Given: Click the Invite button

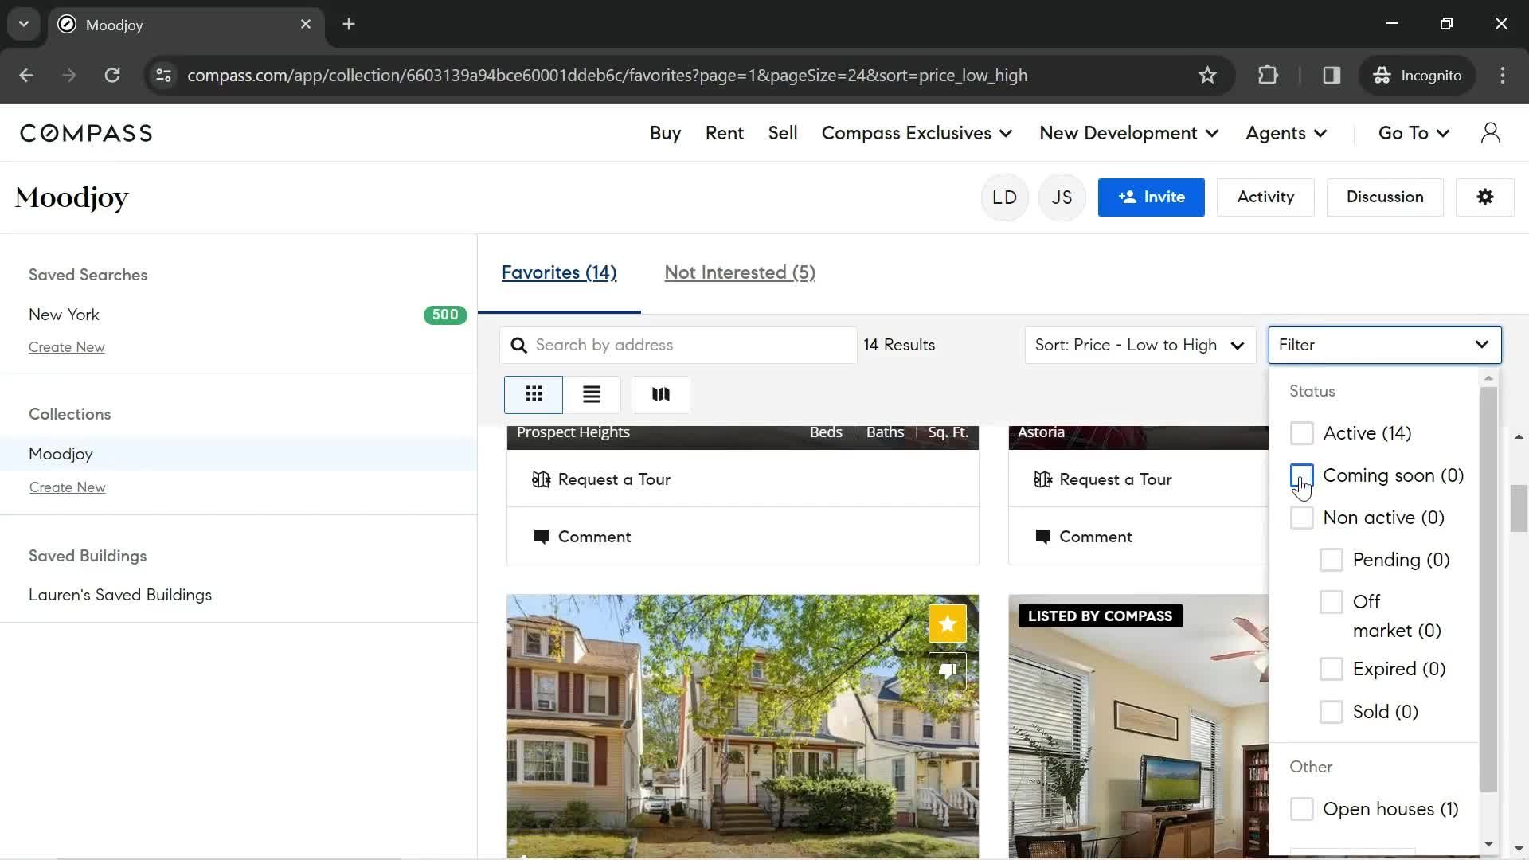Looking at the screenshot, I should 1151,197.
